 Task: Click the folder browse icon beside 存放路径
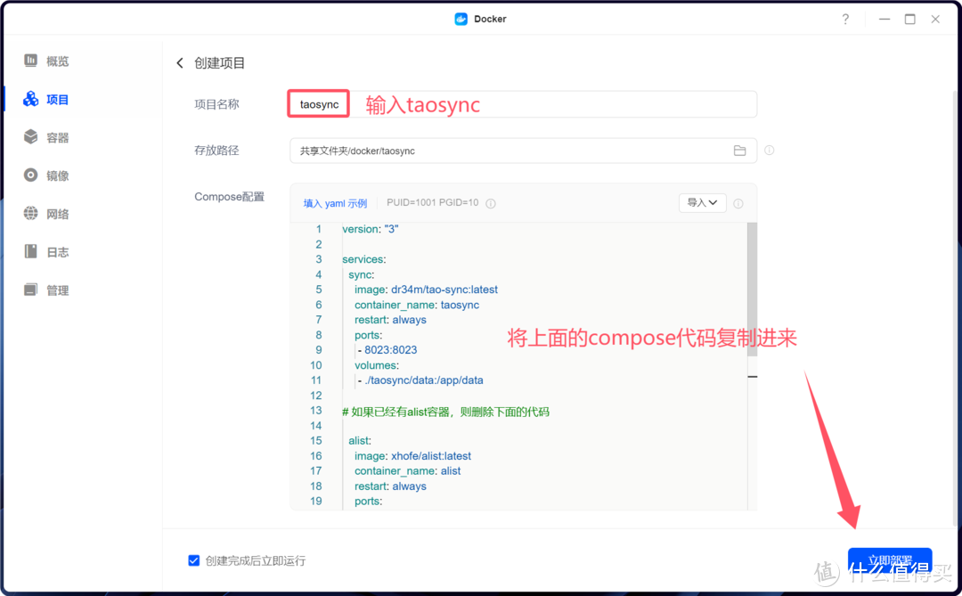coord(739,150)
